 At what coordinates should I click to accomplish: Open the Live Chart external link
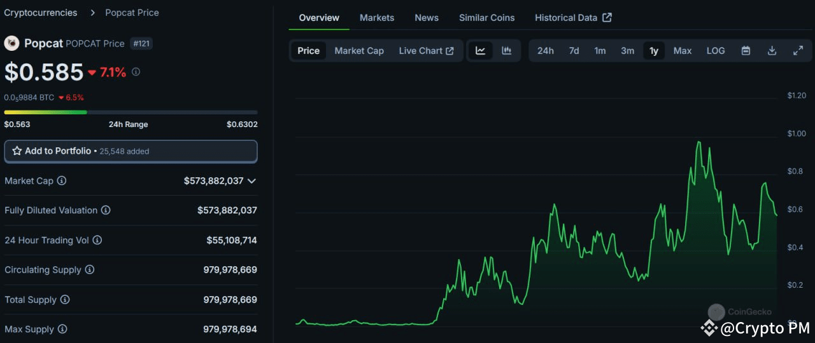[x=427, y=51]
